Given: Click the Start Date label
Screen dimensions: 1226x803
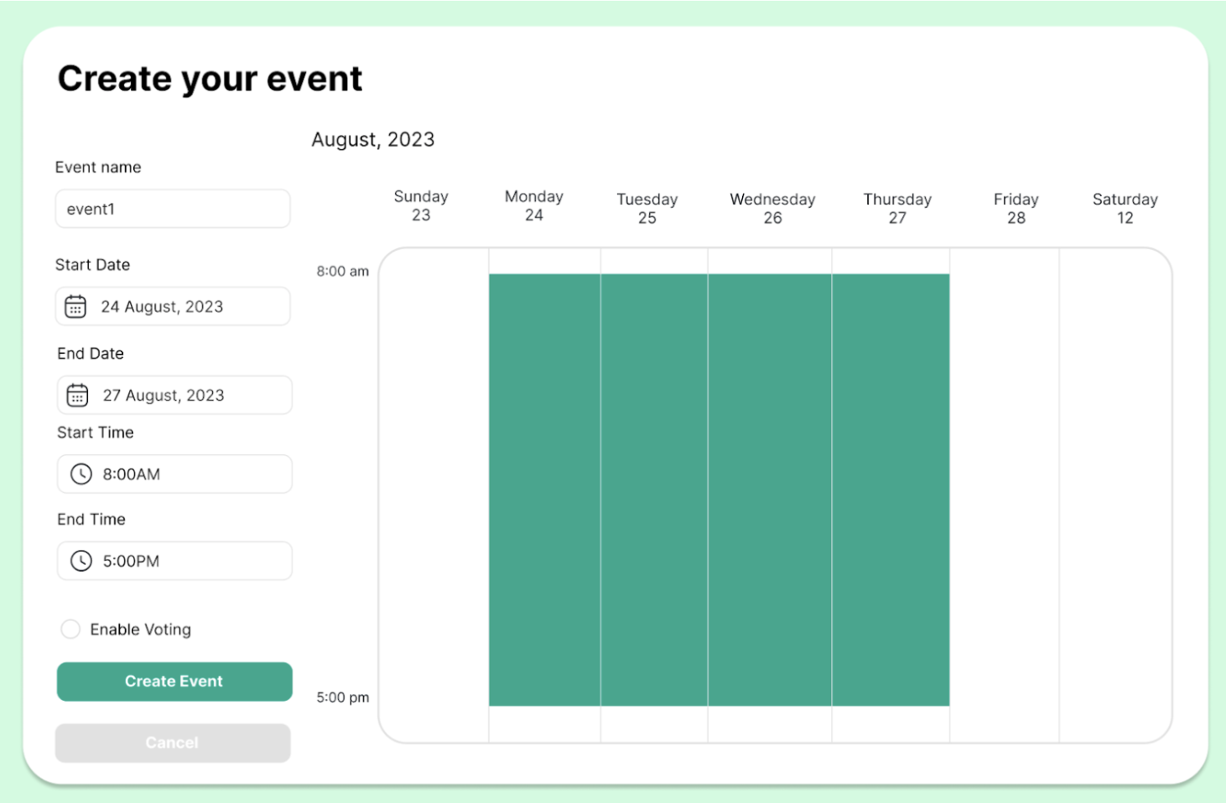Looking at the screenshot, I should coord(92,265).
